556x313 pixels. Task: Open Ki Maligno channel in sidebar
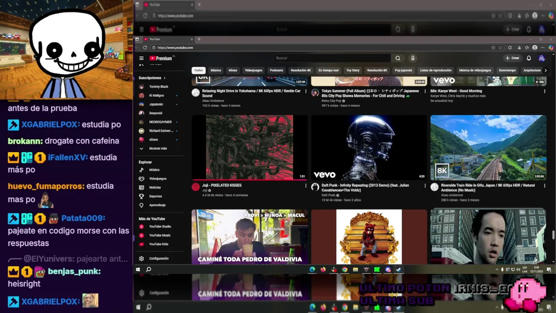pyautogui.click(x=156, y=95)
